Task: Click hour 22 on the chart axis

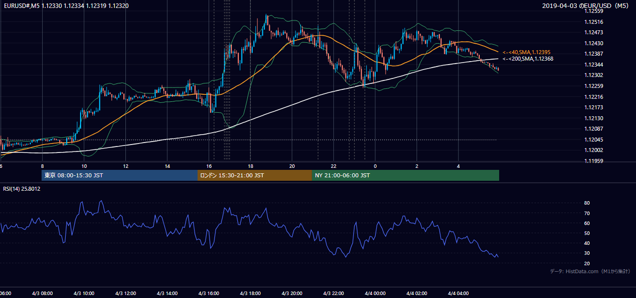Action: (x=333, y=166)
